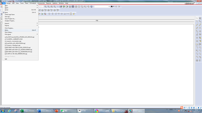Choose Save As... menu entry
Screen dimensions: 202x113
20,17
